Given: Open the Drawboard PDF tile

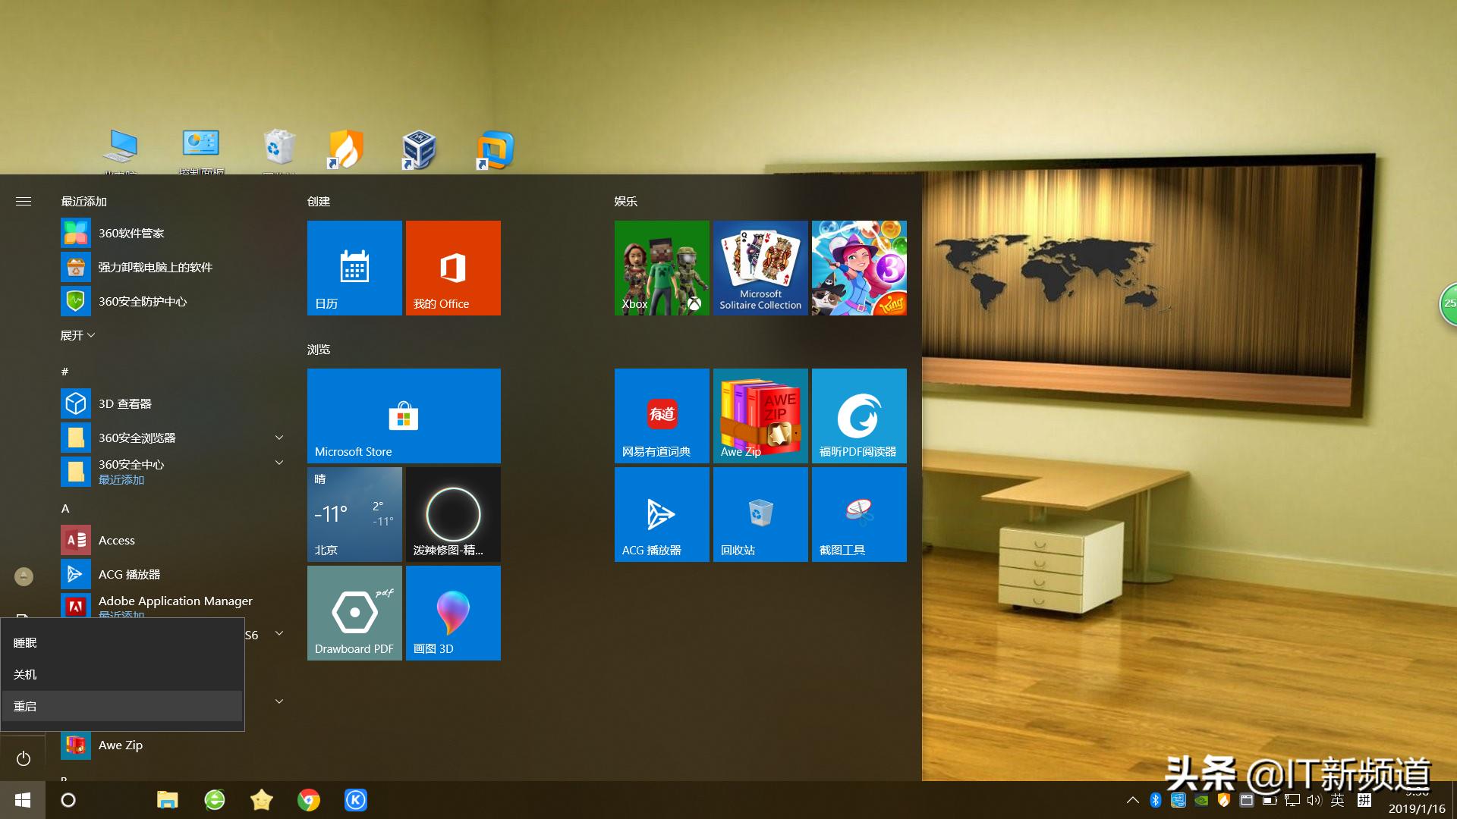Looking at the screenshot, I should point(354,613).
